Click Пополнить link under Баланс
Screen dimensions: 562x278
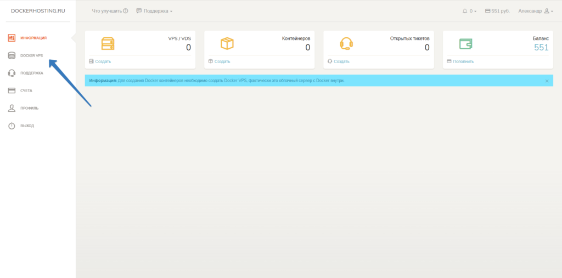pos(463,61)
